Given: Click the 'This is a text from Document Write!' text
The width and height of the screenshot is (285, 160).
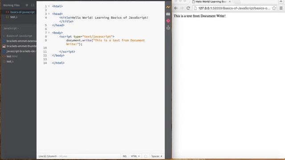Looking at the screenshot, I should (199, 16).
